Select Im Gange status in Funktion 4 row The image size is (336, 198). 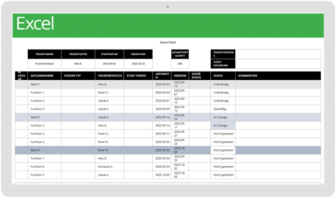click(223, 125)
